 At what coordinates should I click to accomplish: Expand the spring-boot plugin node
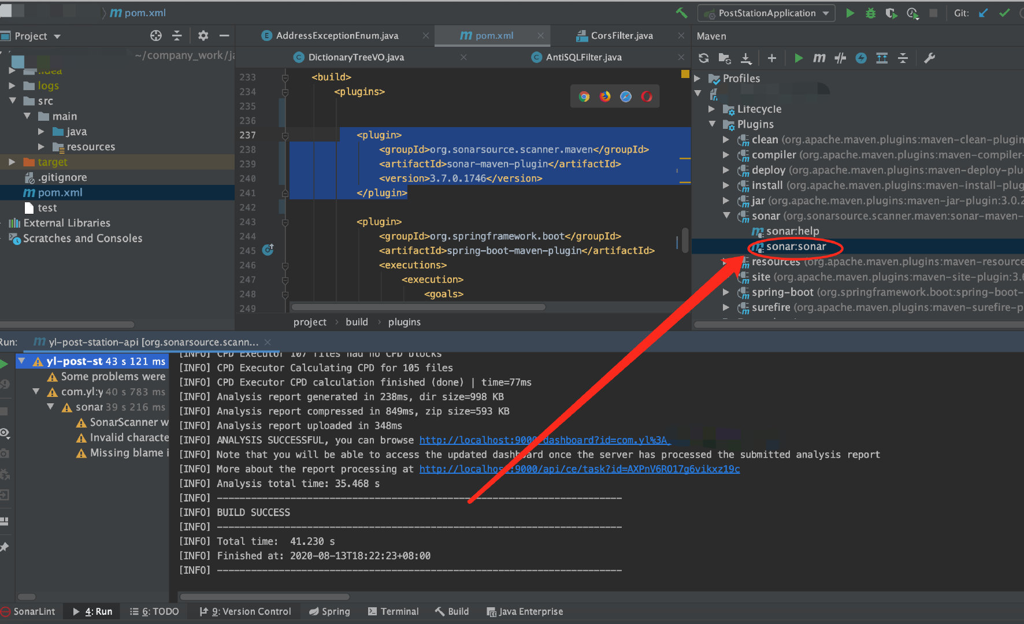(726, 292)
